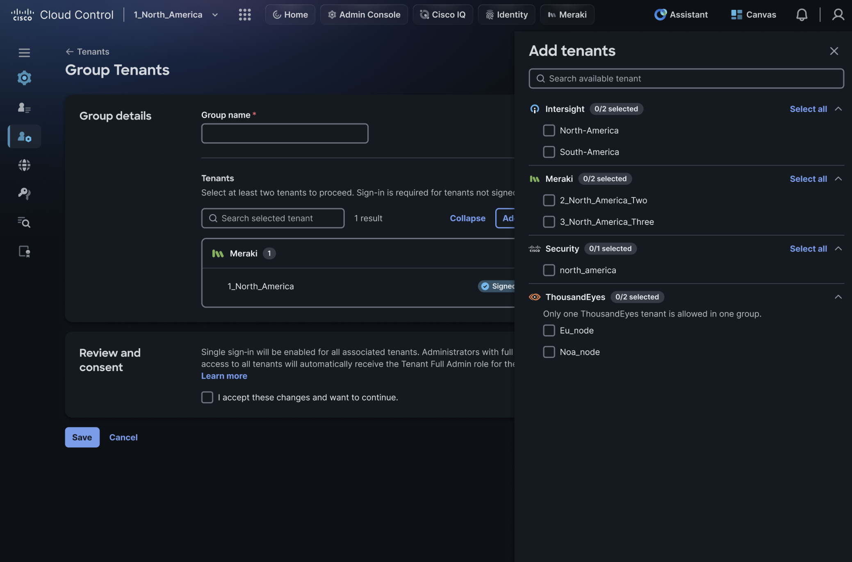Open the log search icon in sidebar
Viewport: 852px width, 562px height.
(x=24, y=222)
